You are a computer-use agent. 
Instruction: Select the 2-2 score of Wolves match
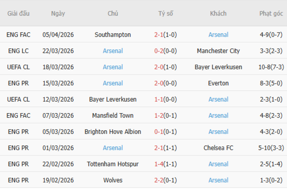[x=159, y=180]
